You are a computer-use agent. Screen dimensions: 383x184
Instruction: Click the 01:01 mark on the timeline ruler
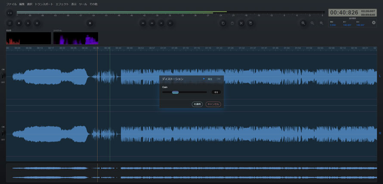(163, 48)
